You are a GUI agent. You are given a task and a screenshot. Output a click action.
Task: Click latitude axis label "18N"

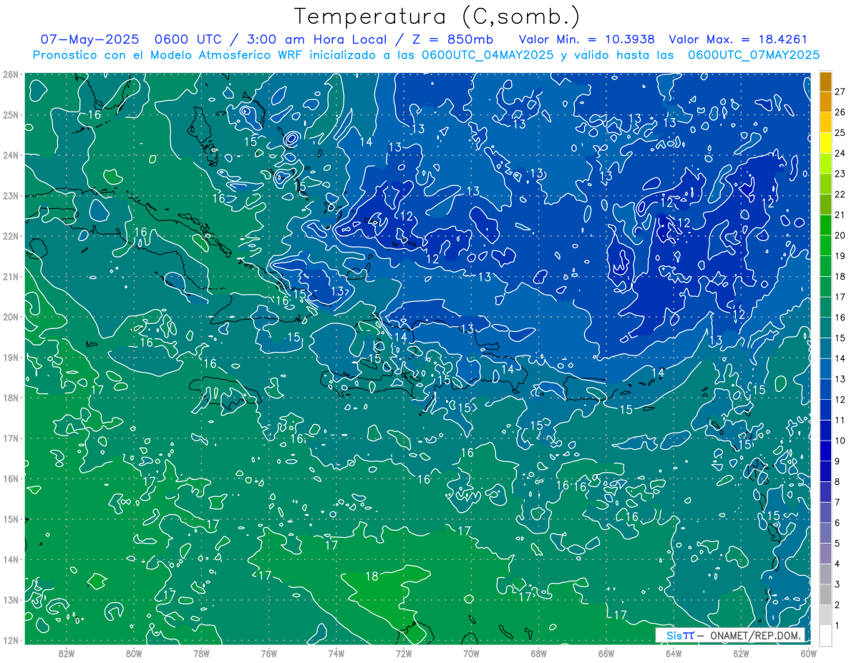point(11,398)
